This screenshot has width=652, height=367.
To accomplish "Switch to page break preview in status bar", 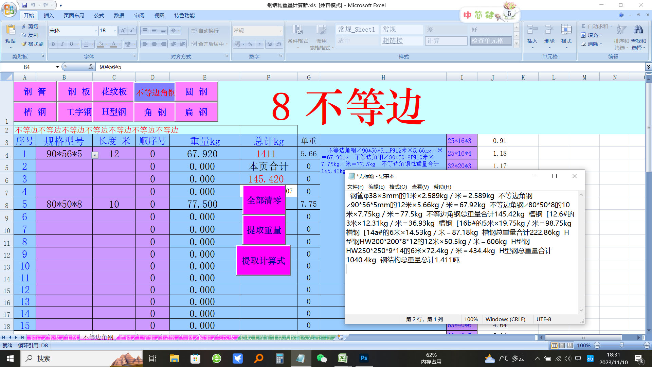I will [x=570, y=345].
